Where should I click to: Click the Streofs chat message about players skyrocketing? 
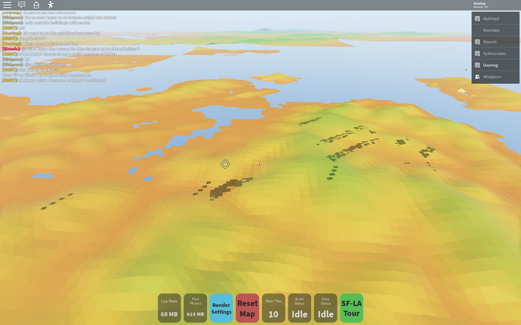[71, 49]
